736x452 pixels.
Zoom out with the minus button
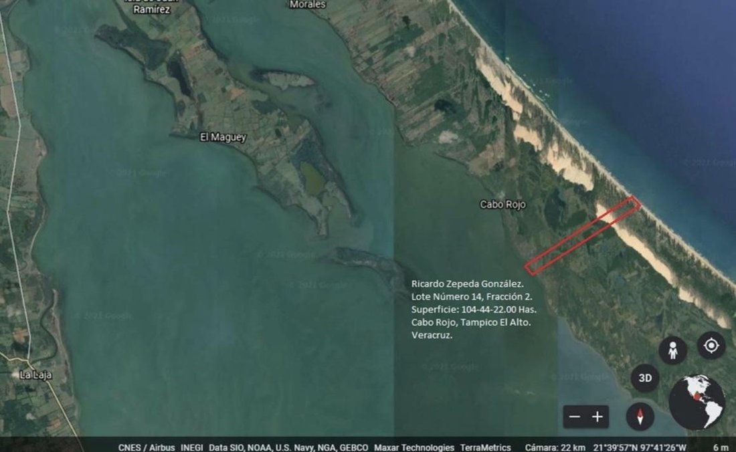pyautogui.click(x=575, y=417)
